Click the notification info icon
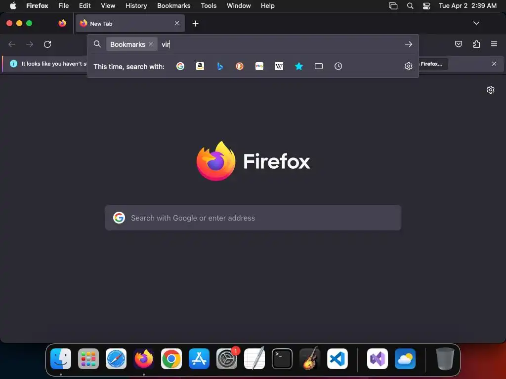Image resolution: width=506 pixels, height=379 pixels. click(x=13, y=64)
